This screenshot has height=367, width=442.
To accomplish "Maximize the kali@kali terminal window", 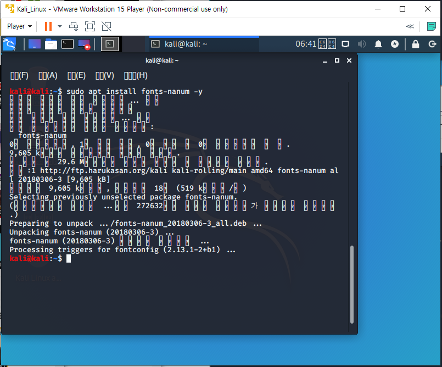I will click(x=337, y=60).
